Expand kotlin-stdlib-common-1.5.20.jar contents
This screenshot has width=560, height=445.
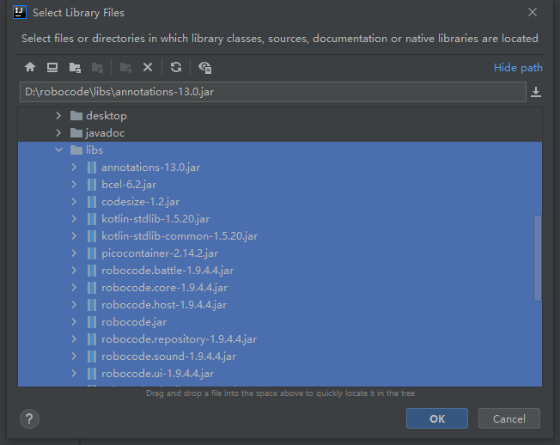pyautogui.click(x=74, y=235)
